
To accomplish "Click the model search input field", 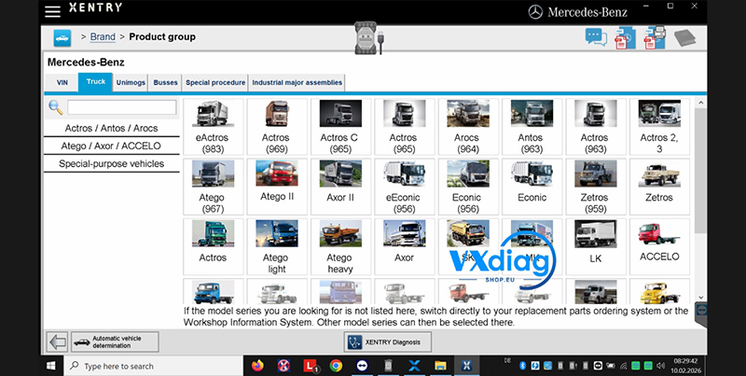I will pyautogui.click(x=122, y=107).
